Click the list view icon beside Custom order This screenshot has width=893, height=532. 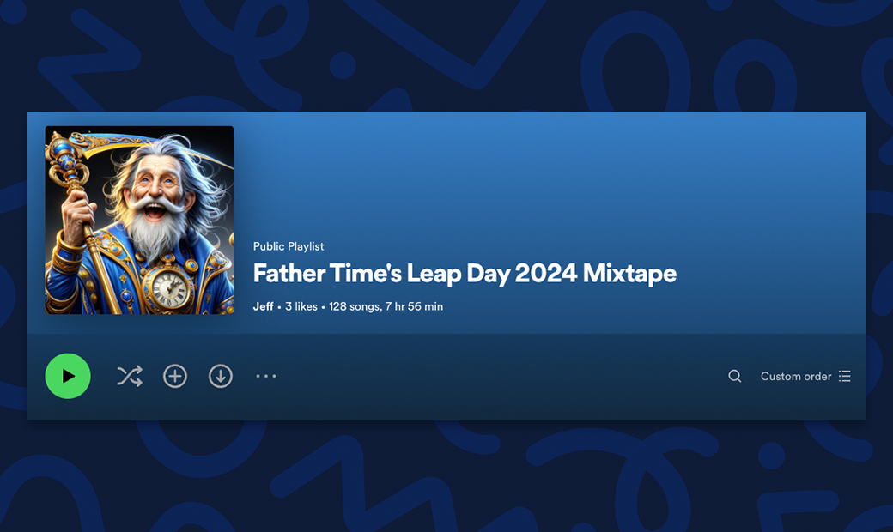click(844, 376)
